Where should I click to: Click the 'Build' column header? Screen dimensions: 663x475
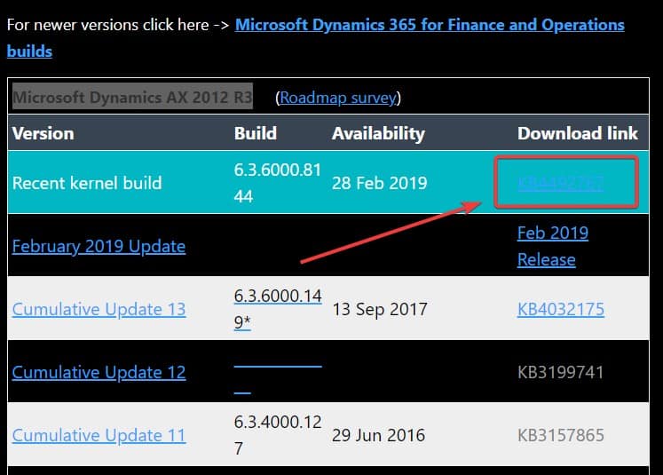click(x=256, y=134)
